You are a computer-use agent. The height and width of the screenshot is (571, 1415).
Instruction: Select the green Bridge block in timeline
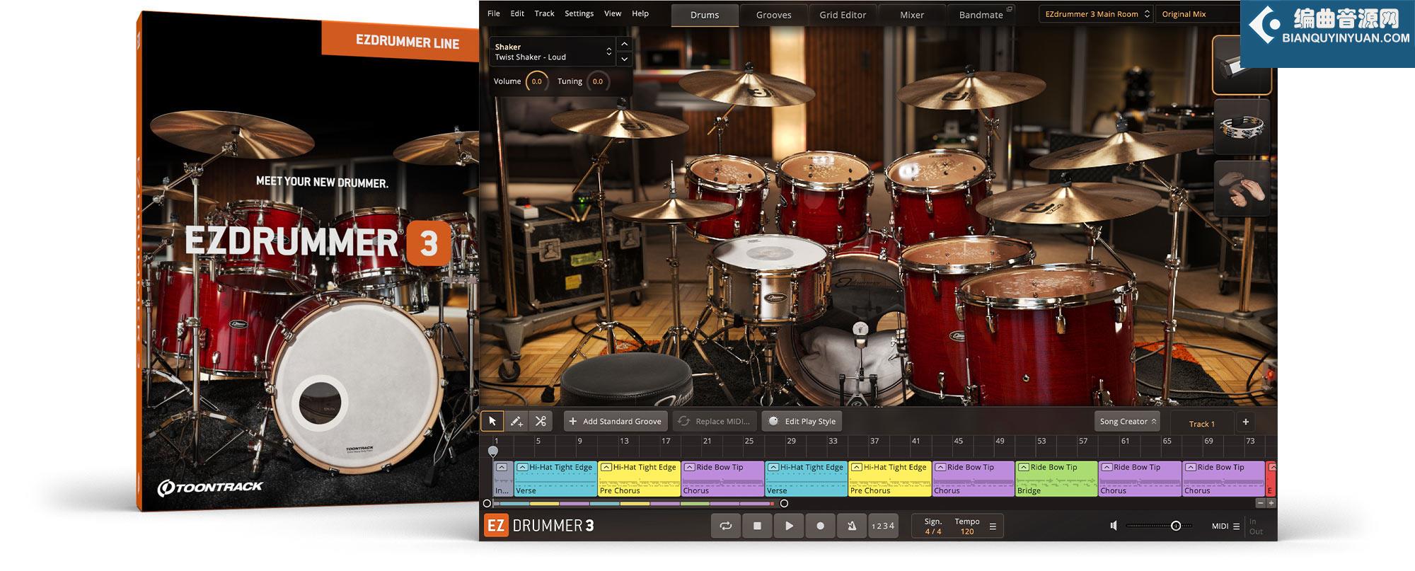point(1056,478)
